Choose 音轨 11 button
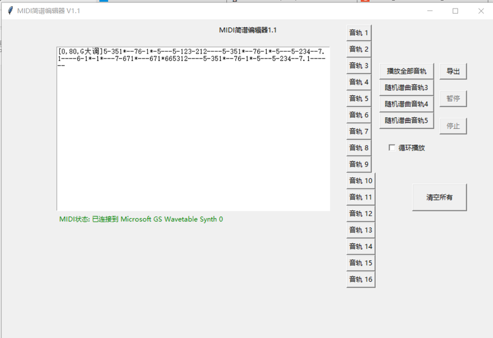The image size is (493, 338). pyautogui.click(x=361, y=197)
